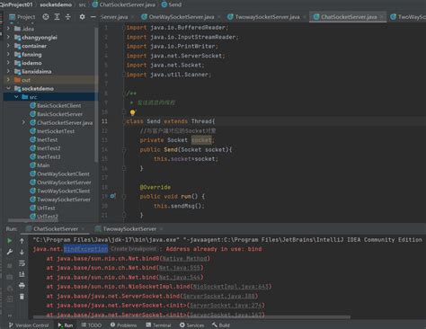Toggle soft-wrap icon in Run console
This screenshot has width=426, height=329.
(x=22, y=263)
